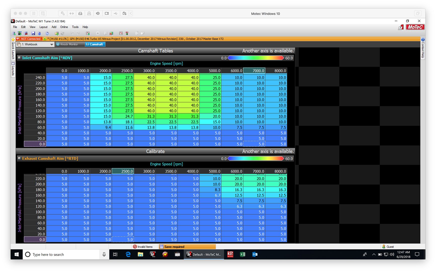Click Save required status indicator
The width and height of the screenshot is (436, 272).
click(187, 247)
